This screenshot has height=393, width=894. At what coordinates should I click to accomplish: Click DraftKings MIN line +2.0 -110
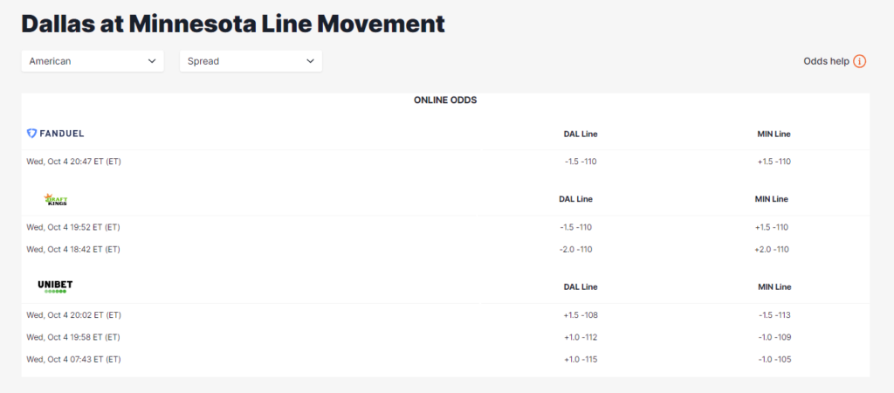772,249
